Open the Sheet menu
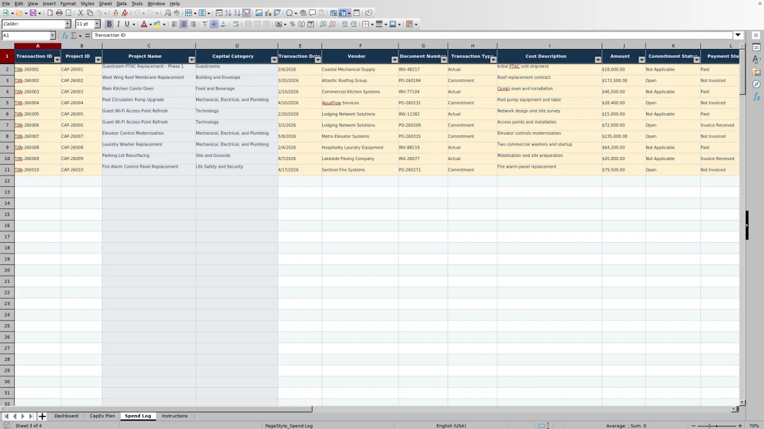This screenshot has width=764, height=429. tap(105, 4)
